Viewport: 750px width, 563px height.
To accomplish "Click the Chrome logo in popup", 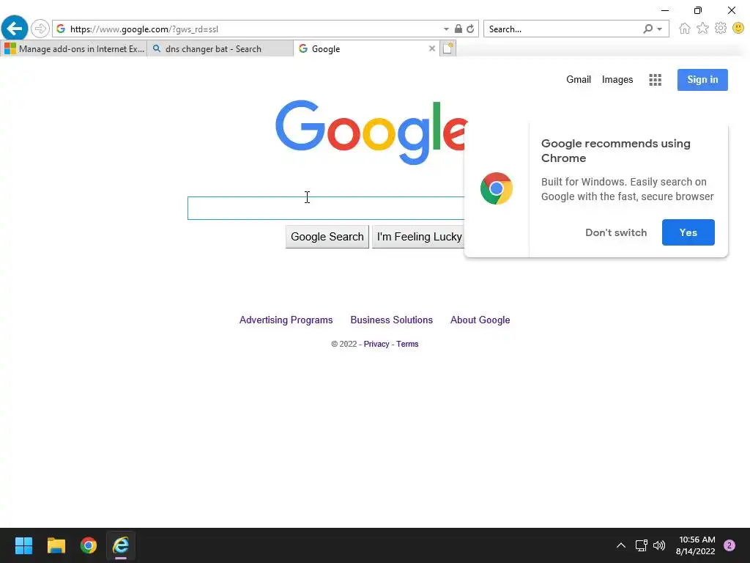I will [497, 188].
